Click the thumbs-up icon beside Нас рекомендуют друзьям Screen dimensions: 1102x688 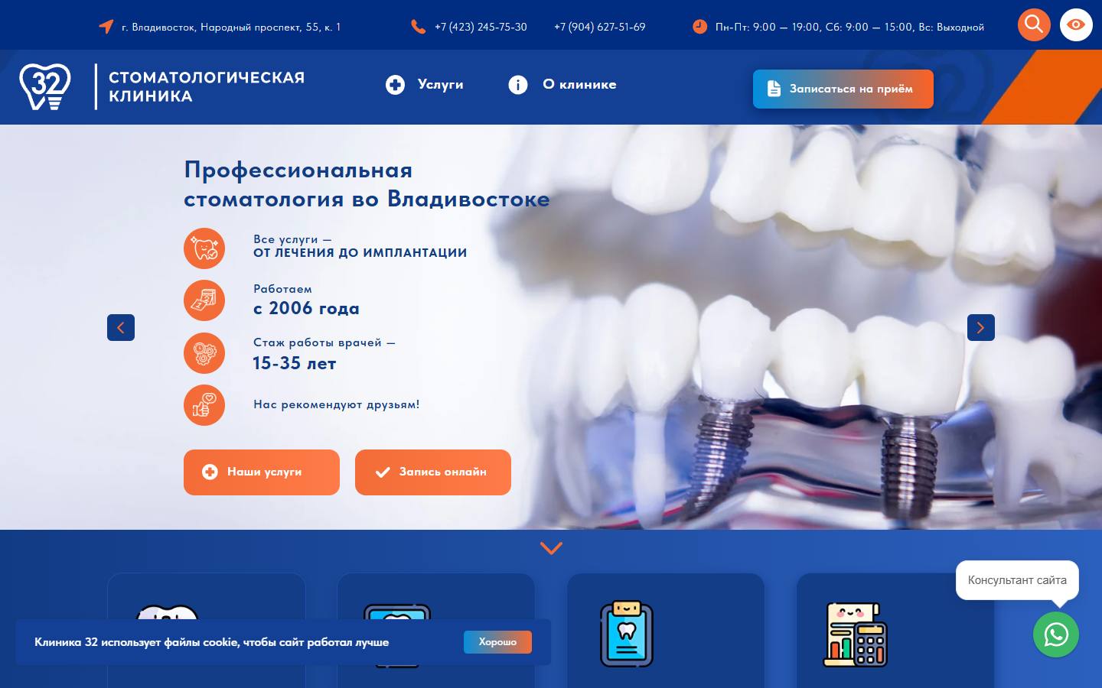(x=204, y=405)
